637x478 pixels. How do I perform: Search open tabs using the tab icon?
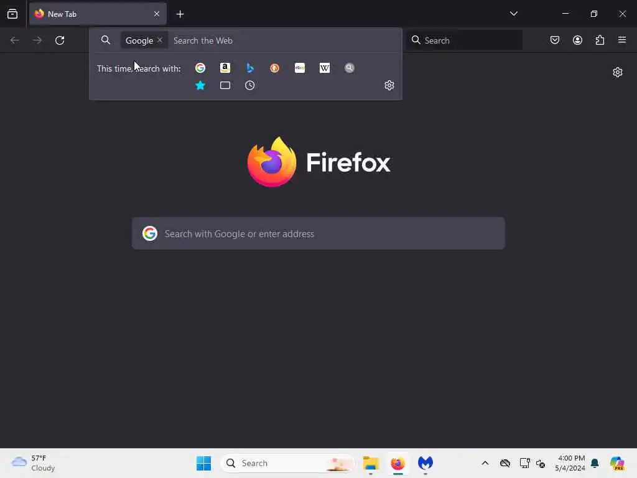[225, 85]
